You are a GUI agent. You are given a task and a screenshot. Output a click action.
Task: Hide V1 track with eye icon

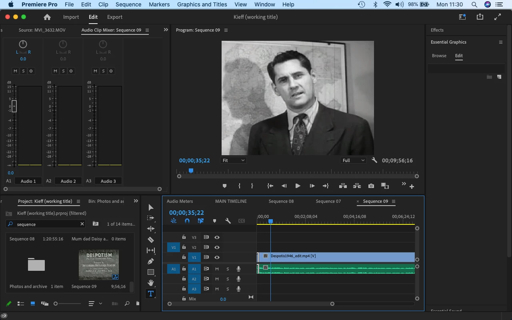click(x=217, y=257)
